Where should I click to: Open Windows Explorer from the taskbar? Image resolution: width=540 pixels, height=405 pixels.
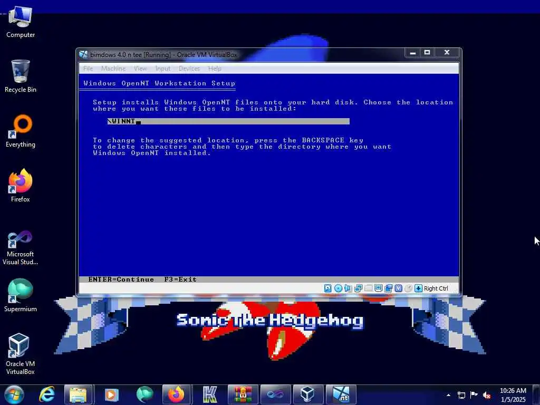point(78,394)
